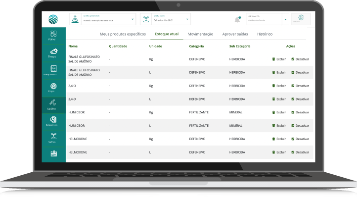Image resolution: width=357 pixels, height=198 pixels.
Task: Expand the farm property selector dropdown arrow
Action: [133, 19]
